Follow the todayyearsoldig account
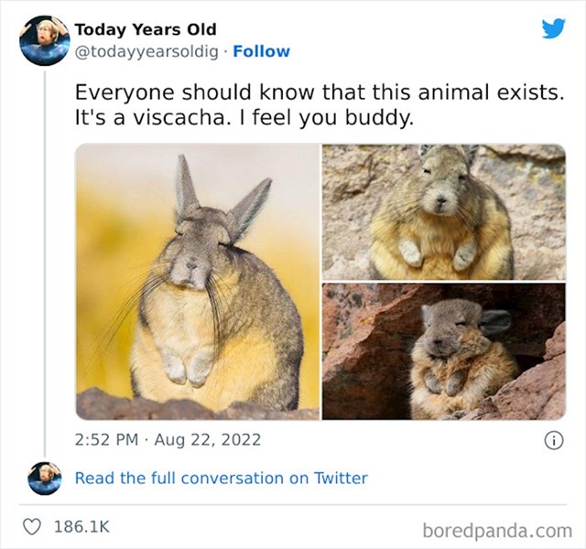 [x=261, y=51]
